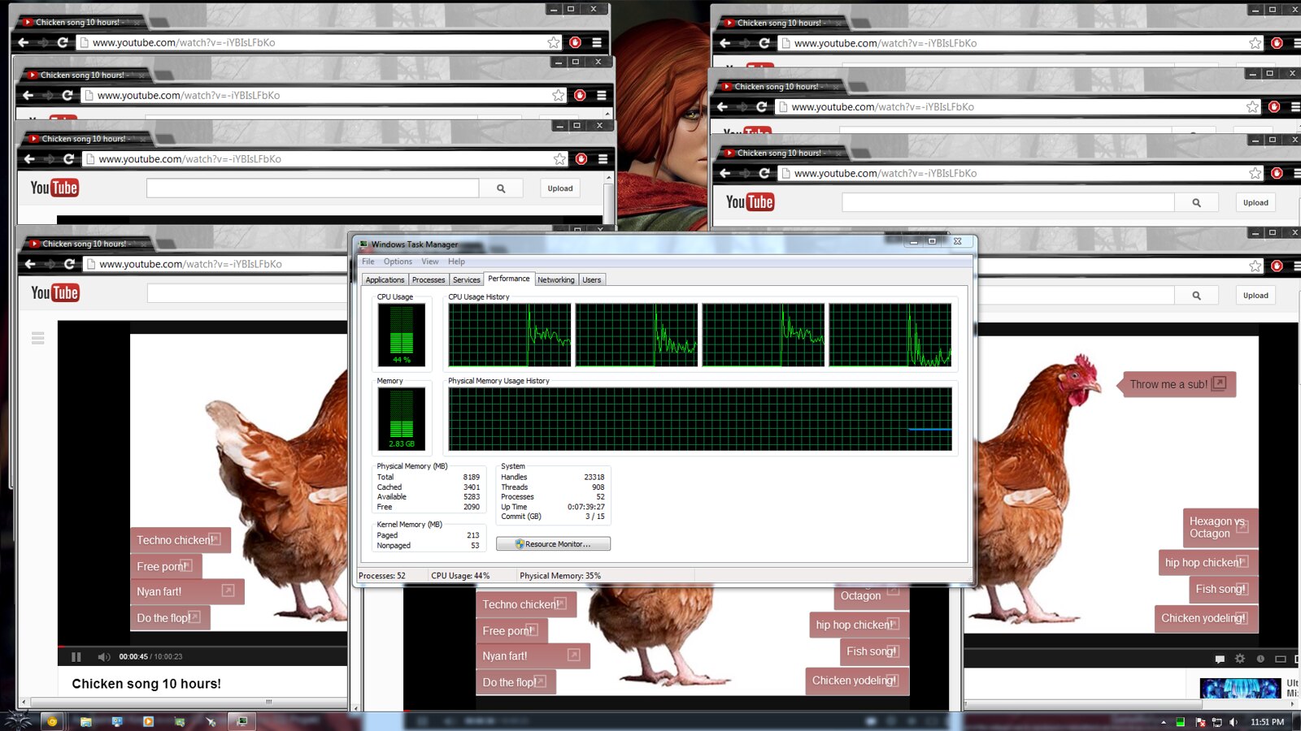
Task: Click the Watch Later clock icon
Action: click(x=1260, y=659)
